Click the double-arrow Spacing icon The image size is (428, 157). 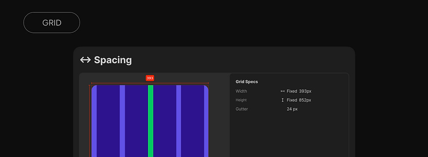pyautogui.click(x=86, y=60)
